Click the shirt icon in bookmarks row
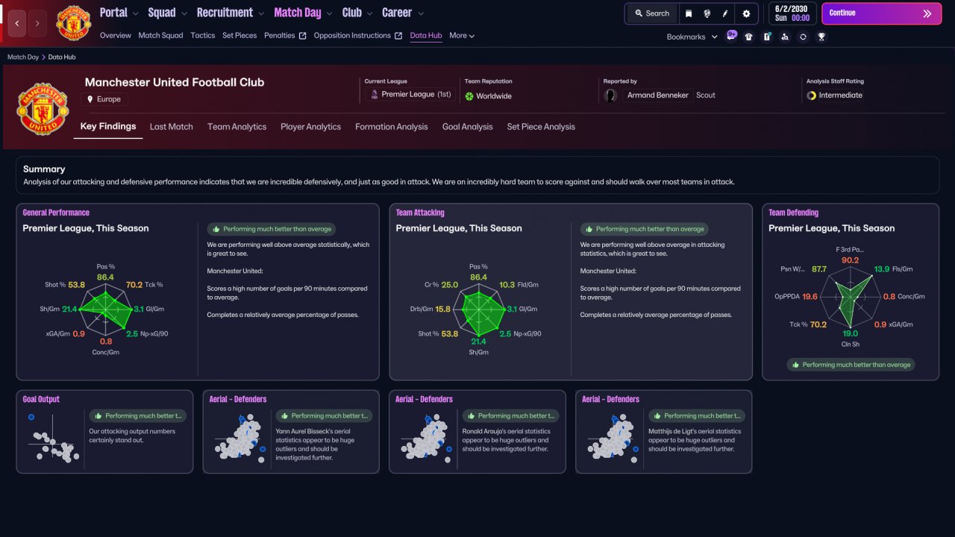Screen dimensions: 955x537 (x=749, y=37)
